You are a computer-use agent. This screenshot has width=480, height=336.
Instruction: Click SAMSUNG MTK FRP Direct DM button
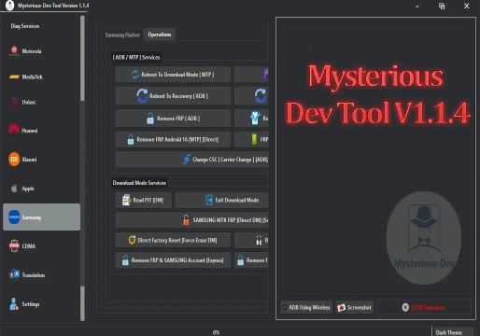click(x=191, y=220)
